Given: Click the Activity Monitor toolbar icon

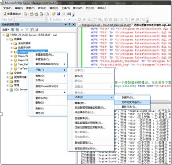Looking at the screenshot, I should 69,14.
